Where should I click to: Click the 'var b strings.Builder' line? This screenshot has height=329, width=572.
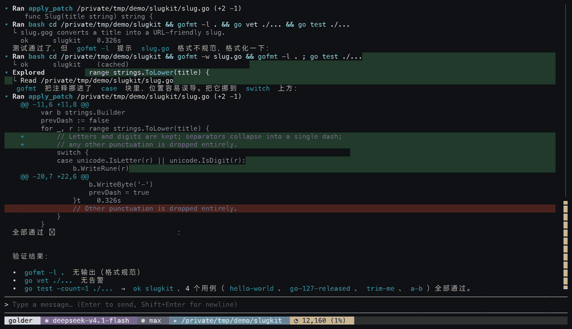pyautogui.click(x=83, y=112)
